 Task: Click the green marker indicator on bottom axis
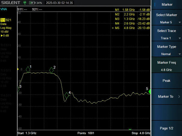[x=130, y=129]
